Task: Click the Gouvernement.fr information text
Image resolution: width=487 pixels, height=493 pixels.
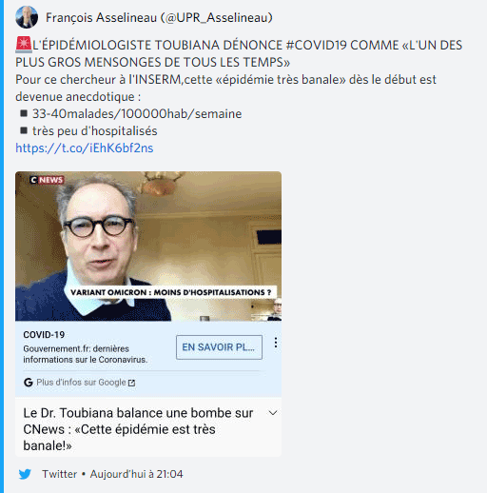Action: coord(86,354)
